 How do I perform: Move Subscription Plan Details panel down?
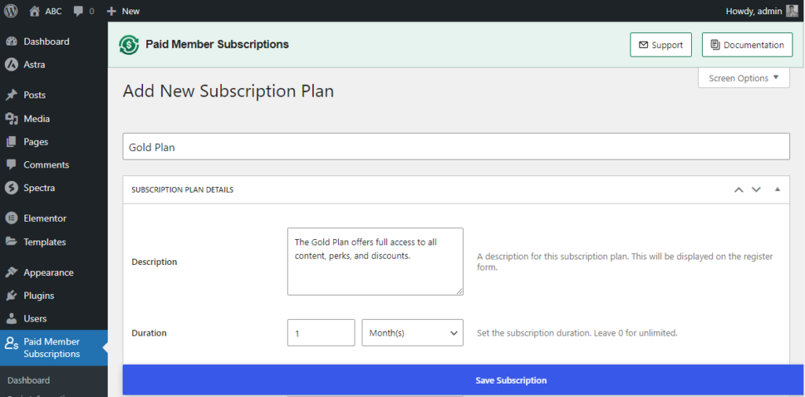point(756,189)
